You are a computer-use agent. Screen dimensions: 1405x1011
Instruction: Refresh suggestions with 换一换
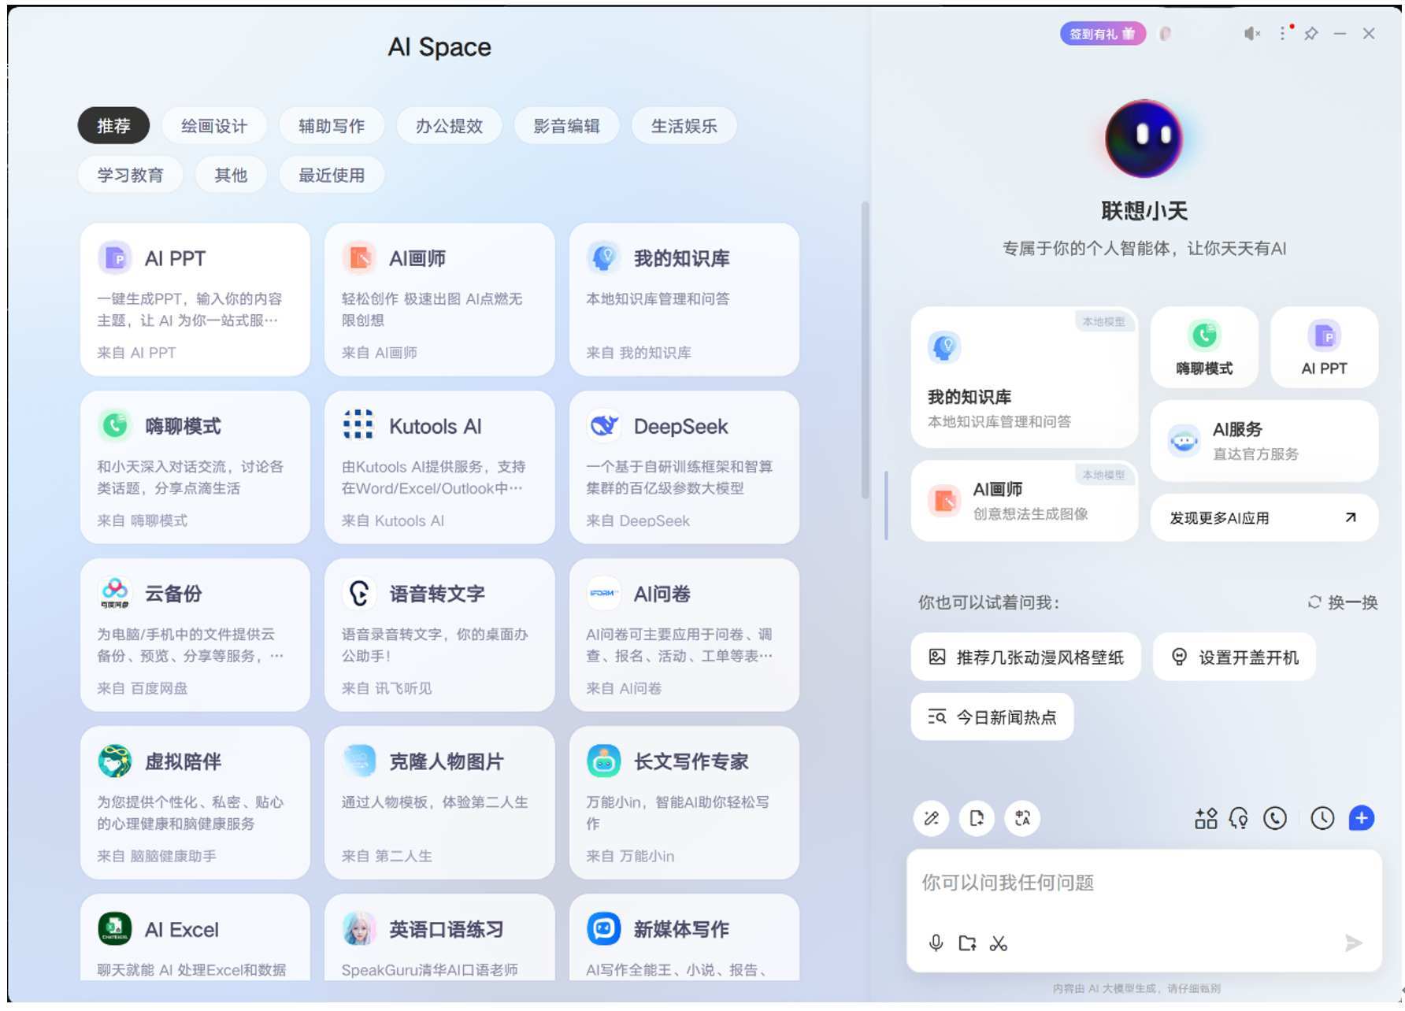coord(1340,602)
